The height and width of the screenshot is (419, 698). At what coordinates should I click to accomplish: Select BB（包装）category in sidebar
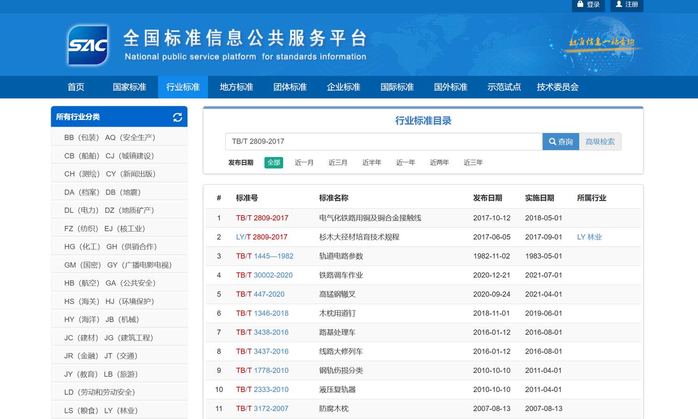tap(82, 137)
